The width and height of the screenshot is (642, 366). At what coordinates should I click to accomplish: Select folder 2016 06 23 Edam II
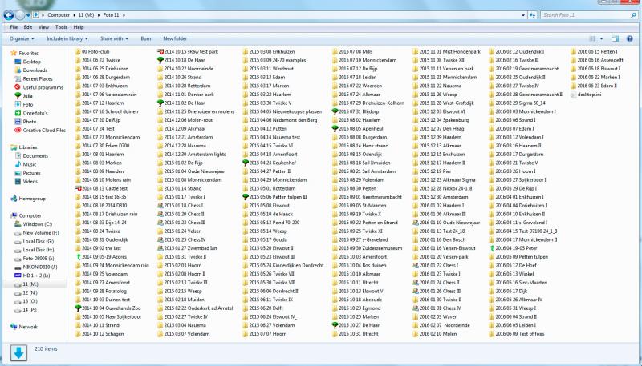tap(594, 86)
